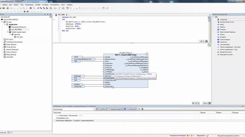245x137 pixels.
Task: Collapse the MainTask tree node
Action: 10,35
